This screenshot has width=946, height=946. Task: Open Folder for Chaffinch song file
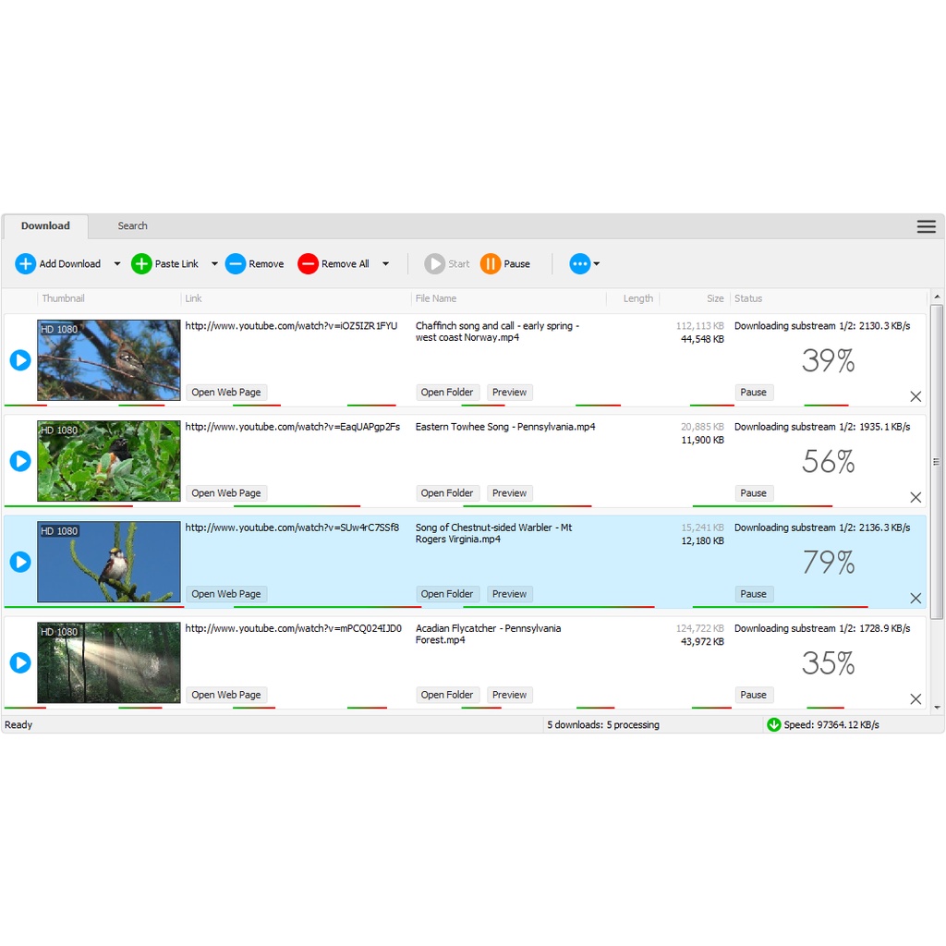click(x=447, y=392)
